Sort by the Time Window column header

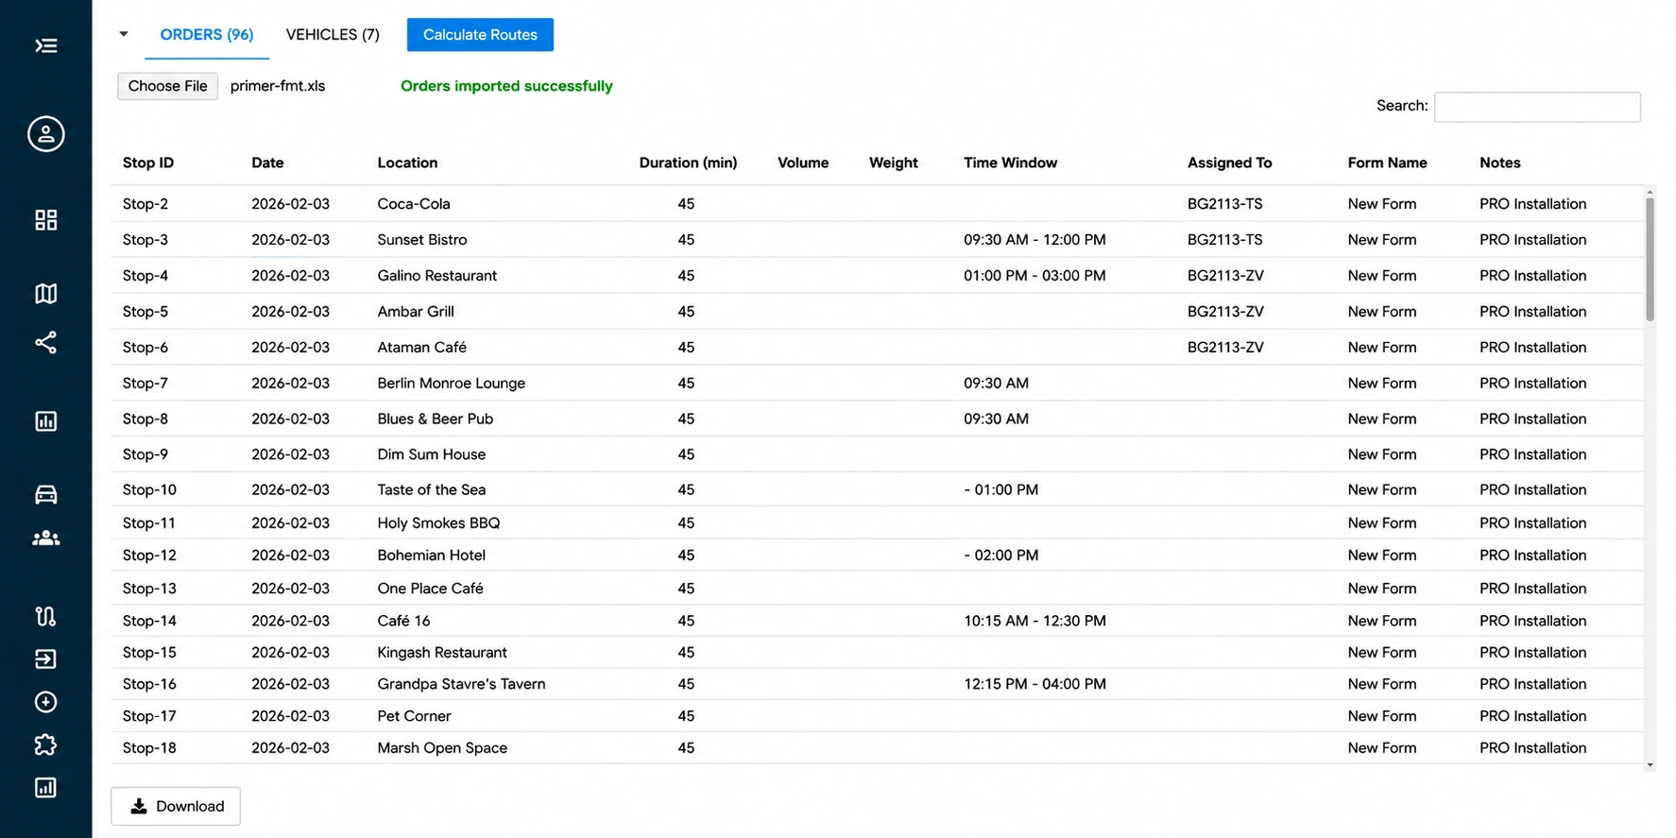click(1010, 162)
